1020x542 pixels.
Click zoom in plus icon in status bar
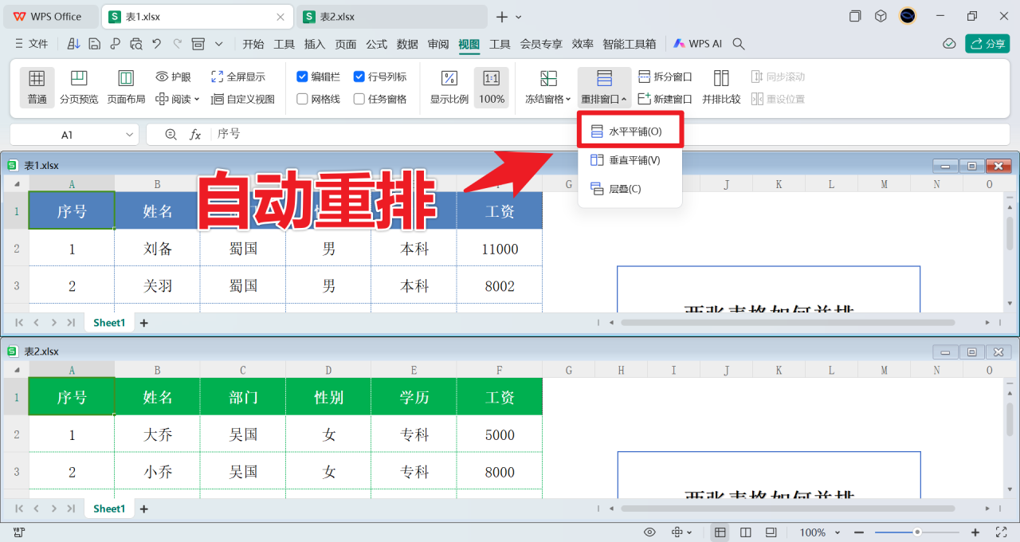click(x=975, y=532)
